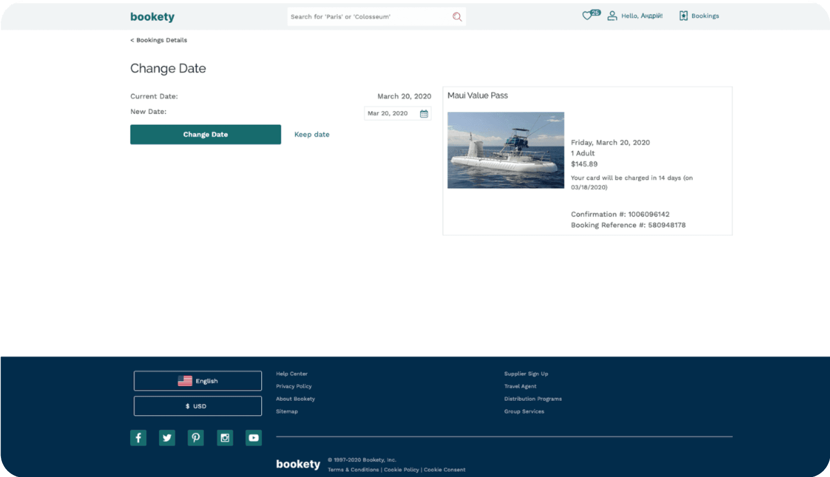830x477 pixels.
Task: Click the user profile icon
Action: (x=612, y=16)
